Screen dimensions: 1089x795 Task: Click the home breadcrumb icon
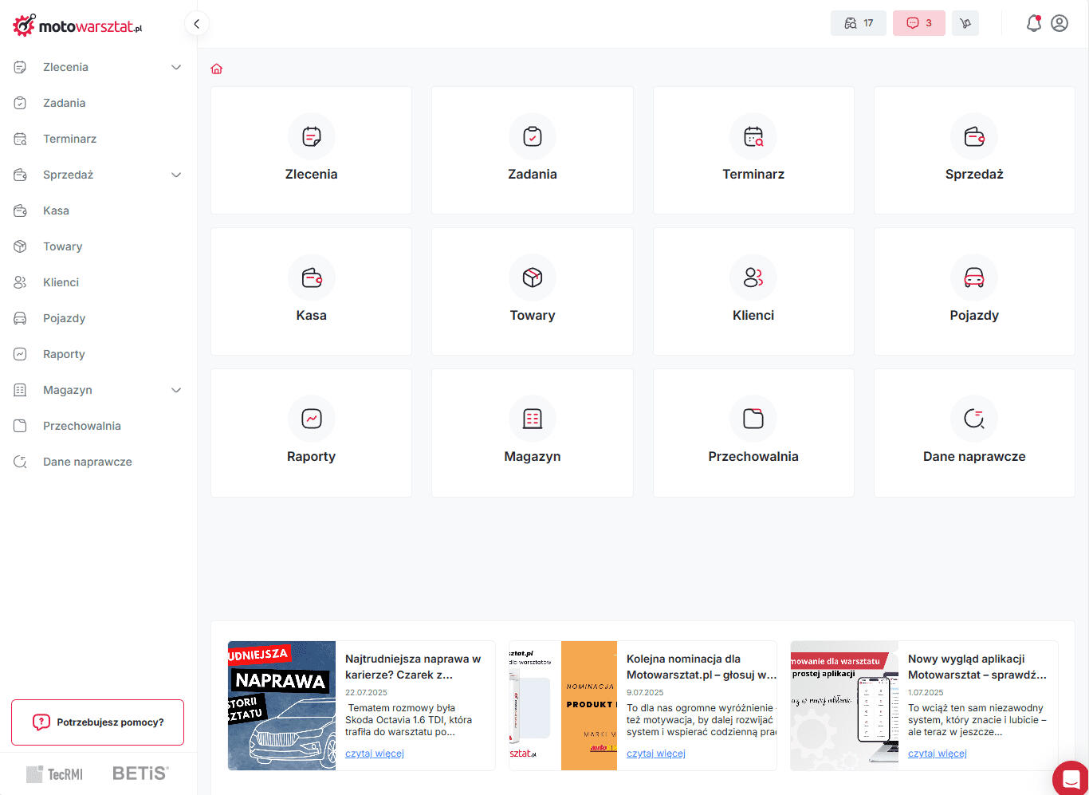tap(217, 69)
